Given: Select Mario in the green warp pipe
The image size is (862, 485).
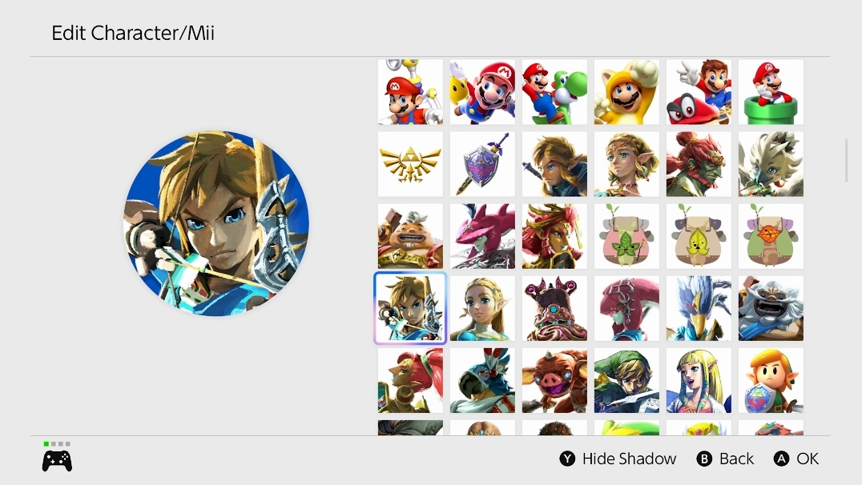Looking at the screenshot, I should click(x=771, y=92).
